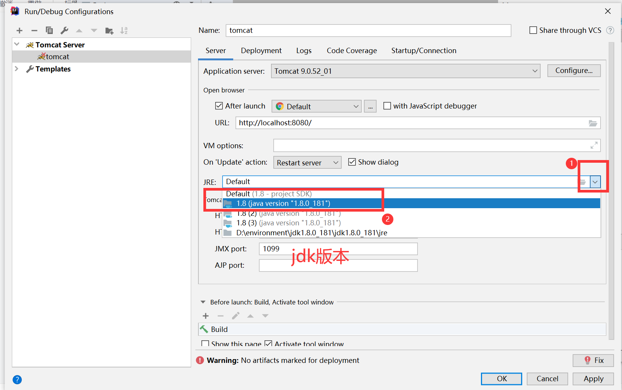Add a Before launch task

tap(206, 316)
